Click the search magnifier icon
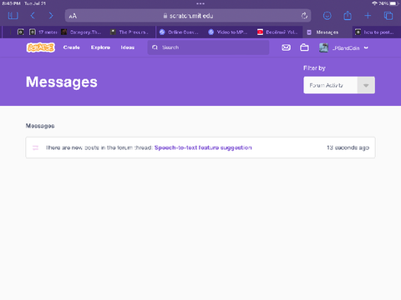The image size is (401, 300). tap(155, 47)
